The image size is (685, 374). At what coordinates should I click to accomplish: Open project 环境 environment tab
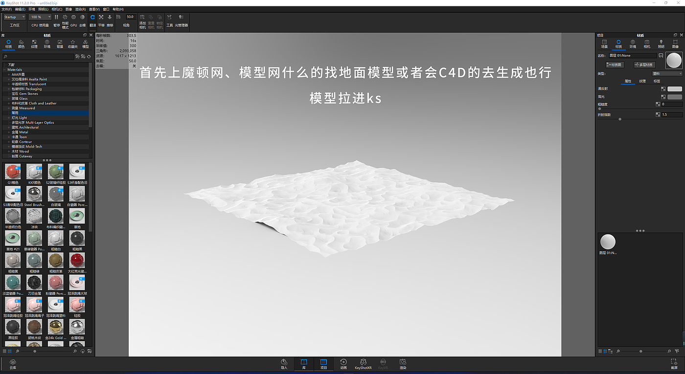633,44
